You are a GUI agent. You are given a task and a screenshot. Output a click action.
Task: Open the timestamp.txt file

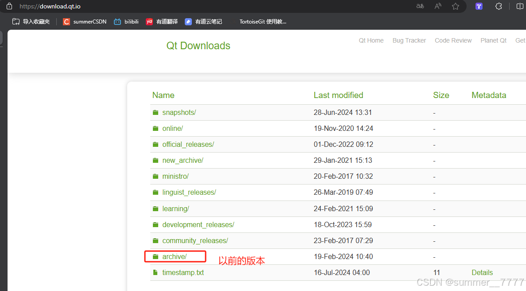[183, 272]
